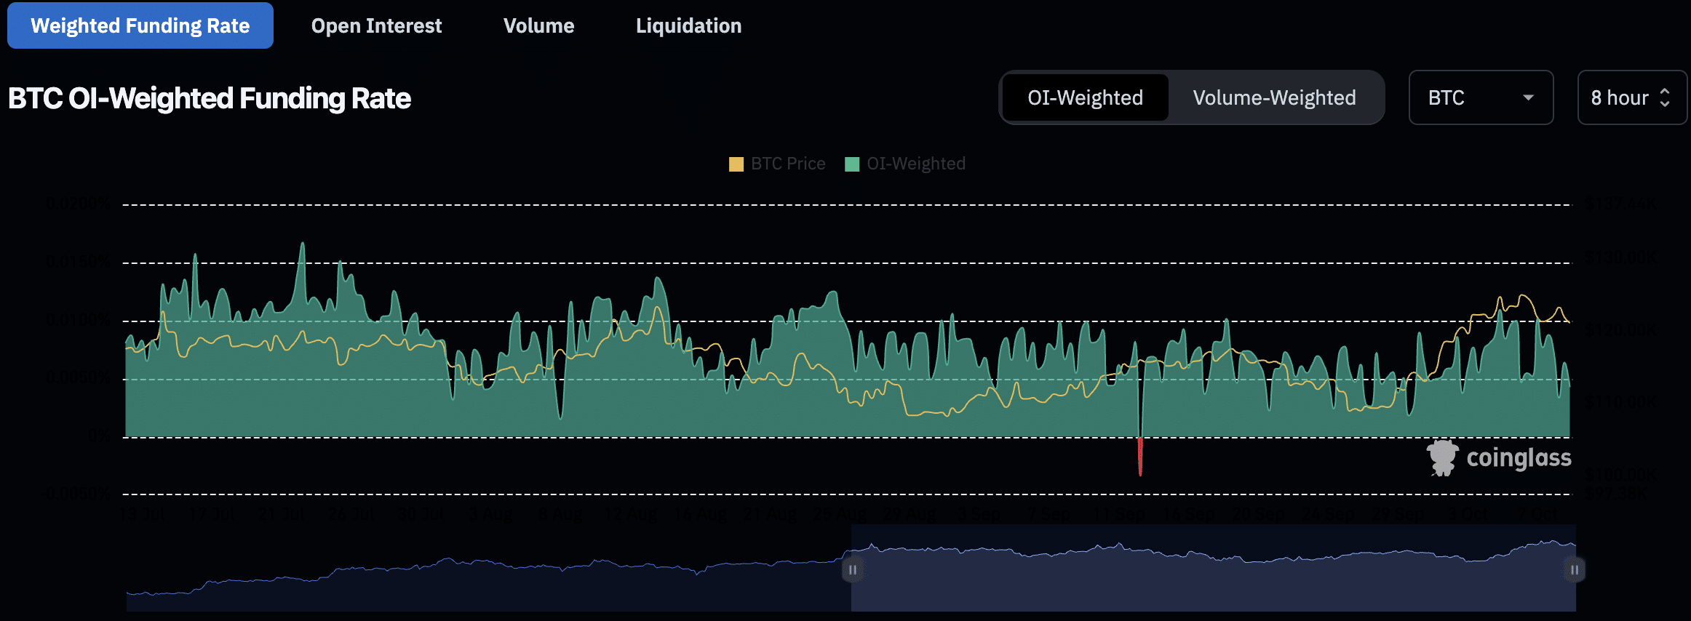1691x621 pixels.
Task: Click the yellow BTC Price legend square
Action: pos(736,164)
